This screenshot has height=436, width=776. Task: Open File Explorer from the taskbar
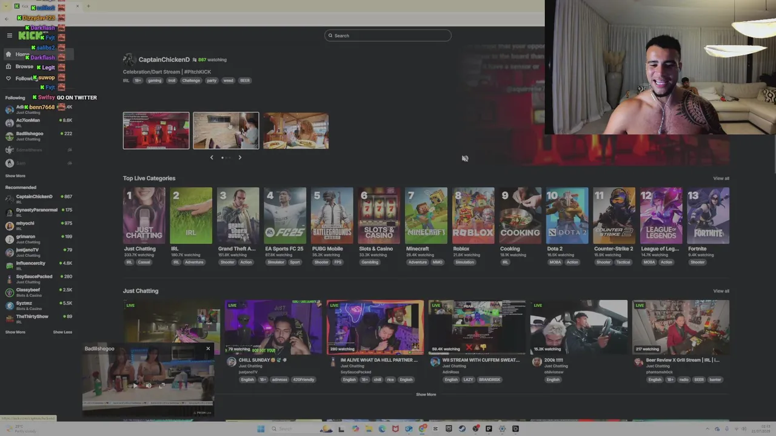[369, 429]
